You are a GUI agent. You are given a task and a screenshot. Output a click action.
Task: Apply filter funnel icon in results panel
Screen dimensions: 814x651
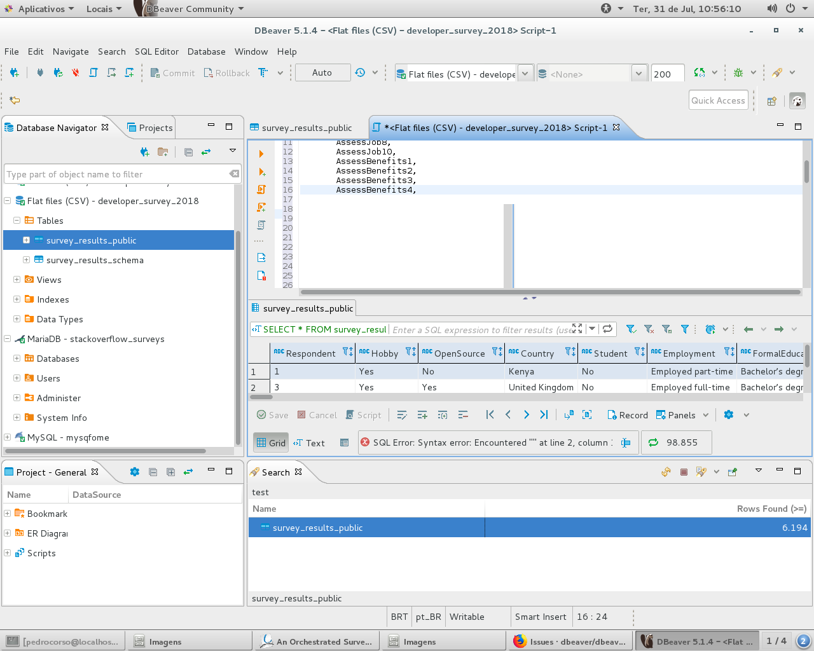[631, 329]
